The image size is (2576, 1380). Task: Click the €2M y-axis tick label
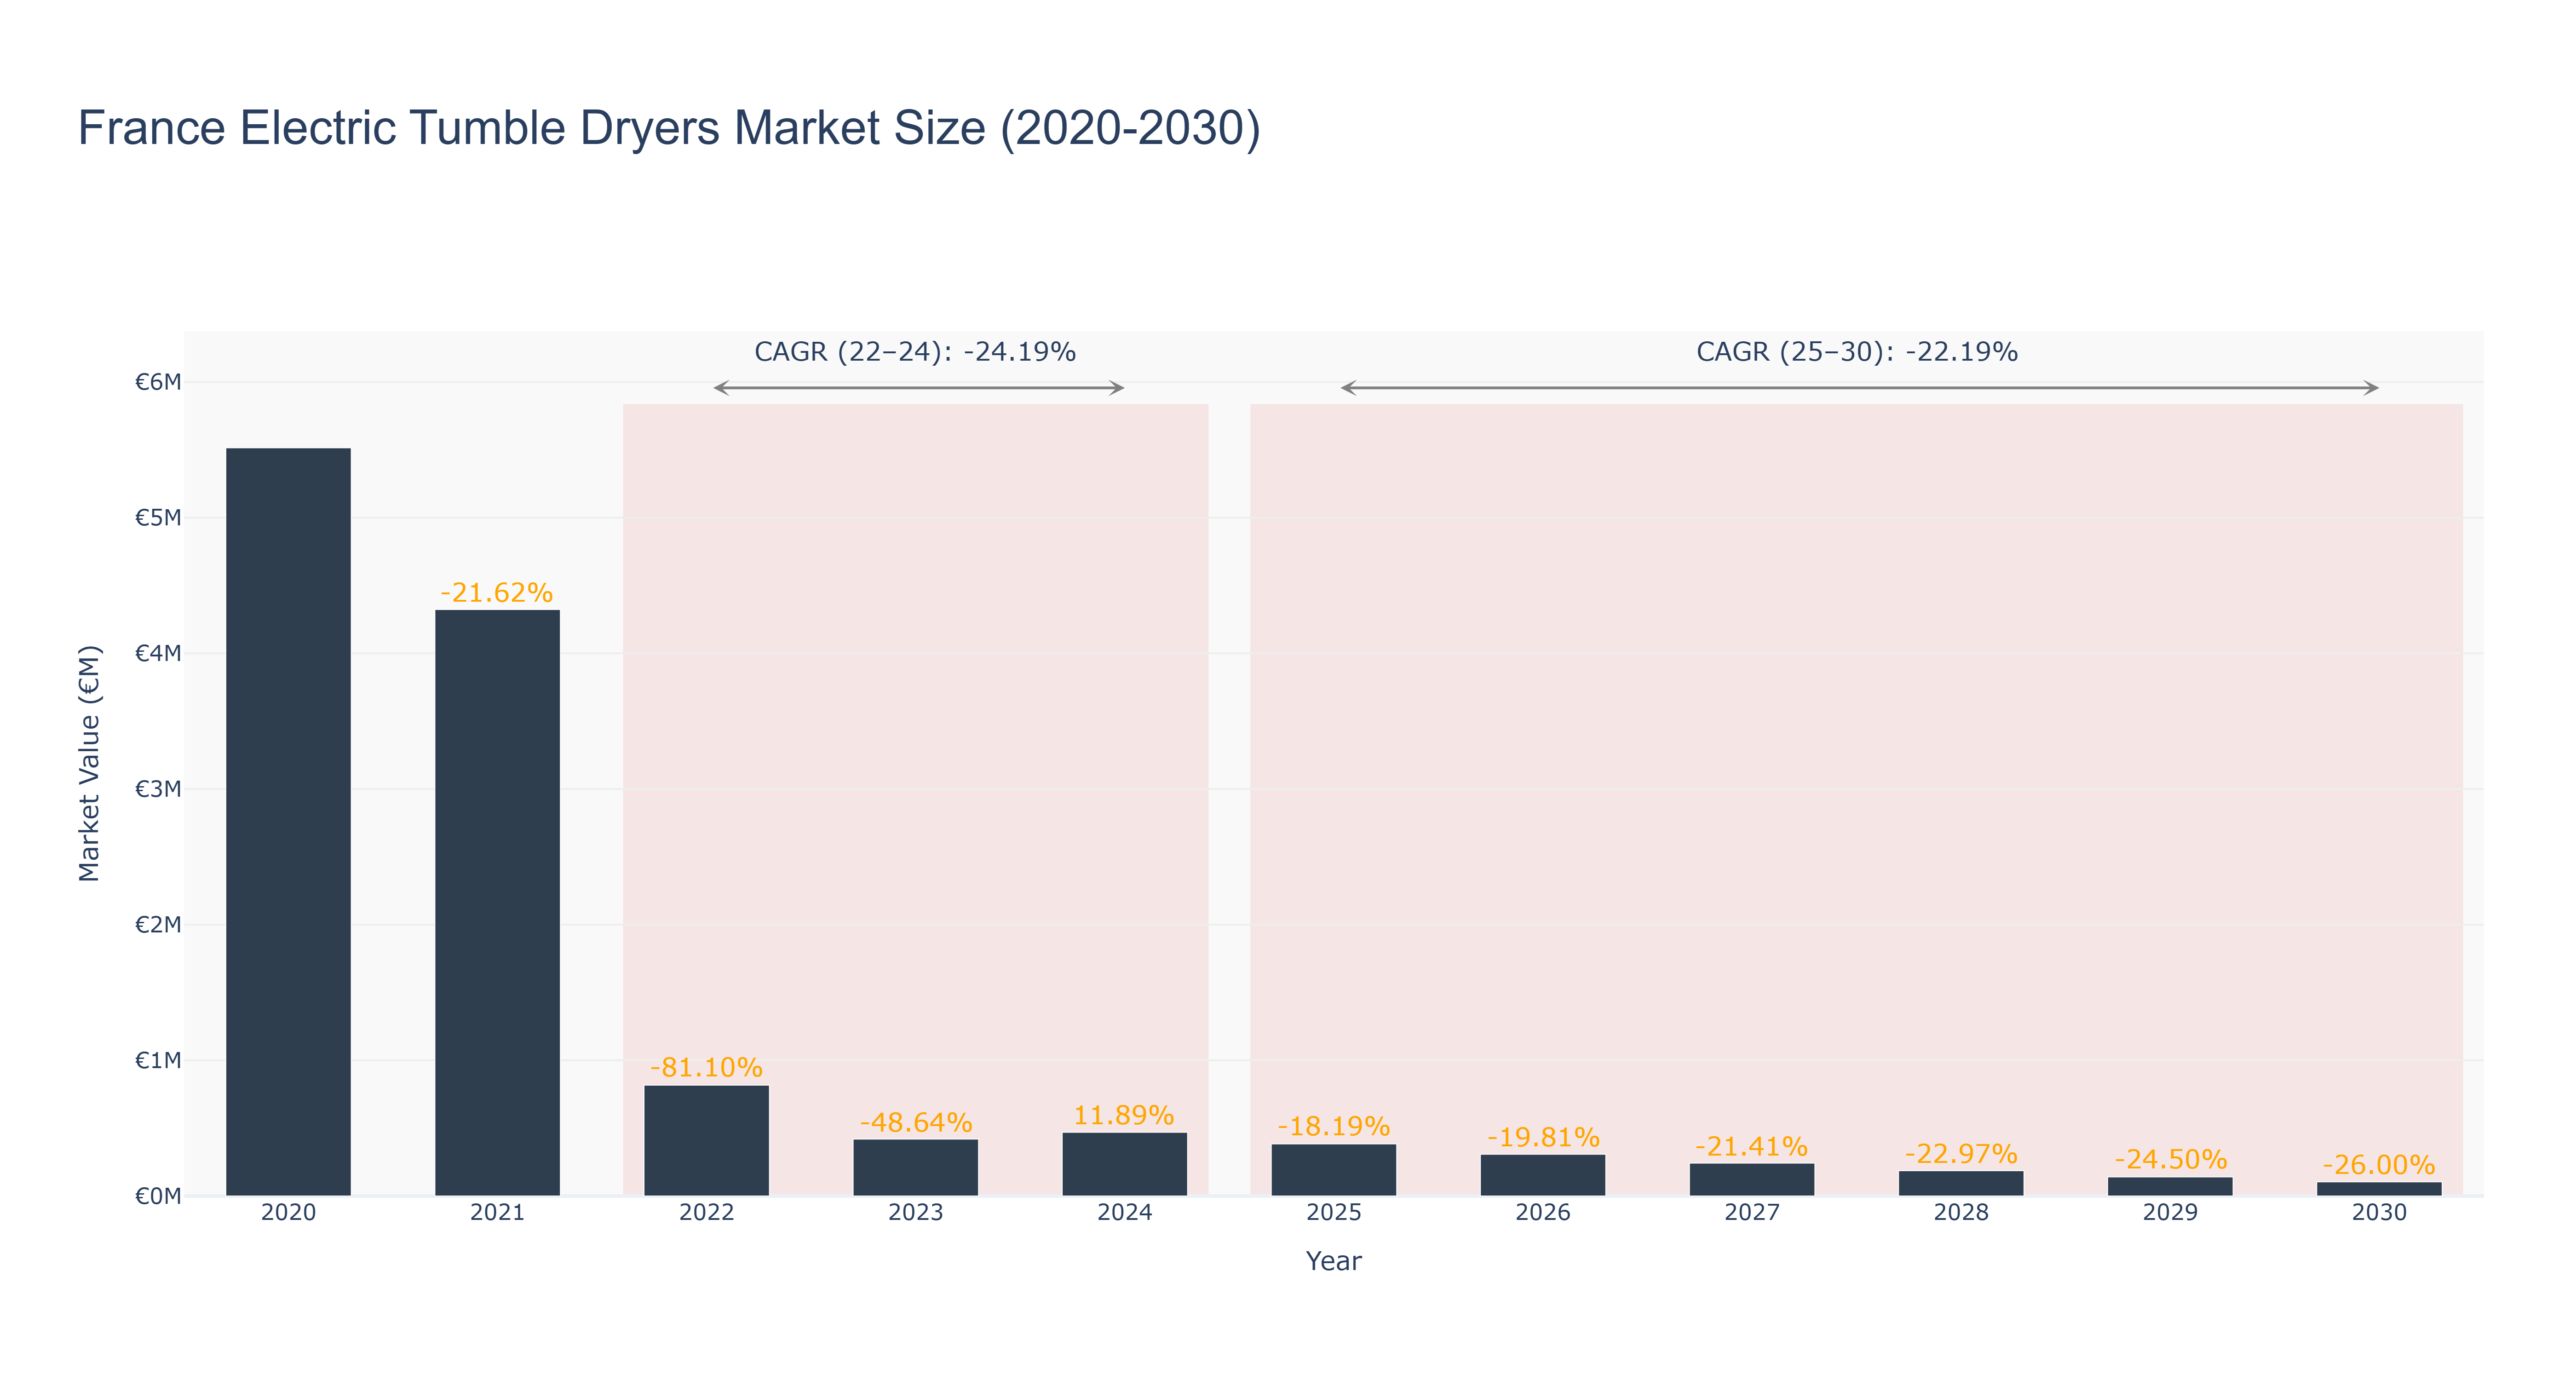click(158, 925)
